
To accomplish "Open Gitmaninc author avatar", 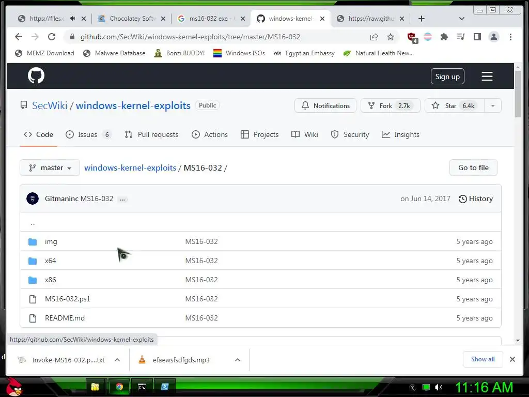I will click(x=33, y=198).
